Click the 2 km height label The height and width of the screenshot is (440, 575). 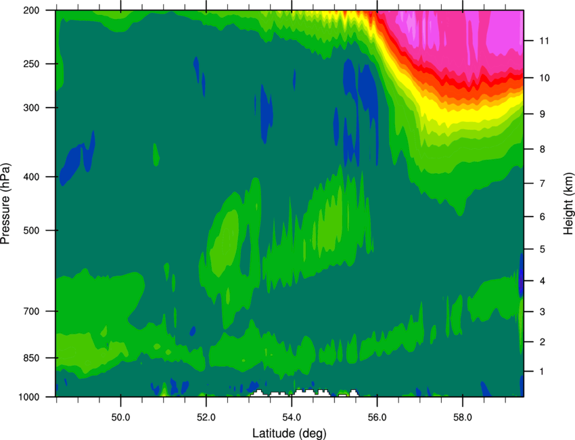[x=542, y=342]
